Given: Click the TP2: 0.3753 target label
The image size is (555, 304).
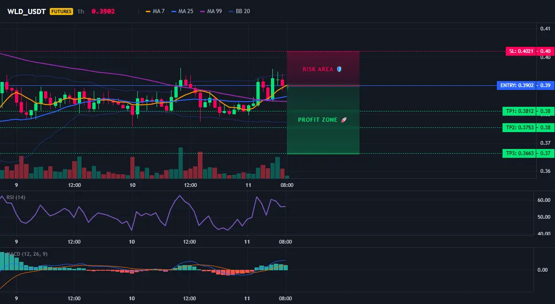Looking at the screenshot, I should [x=519, y=128].
